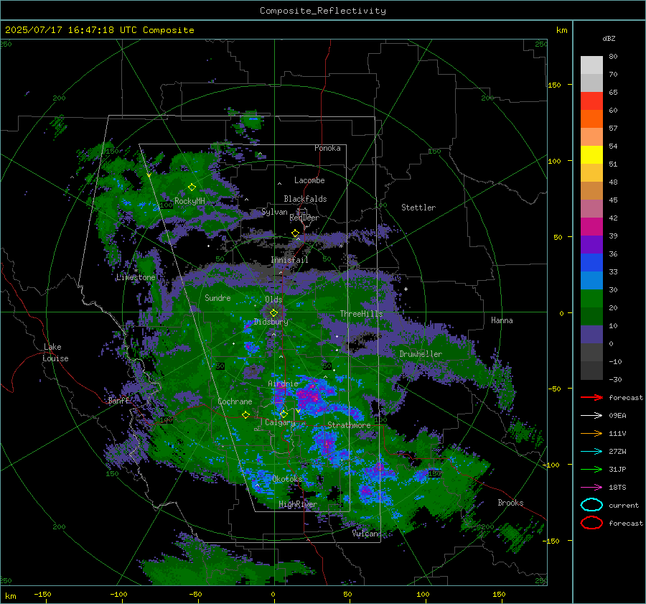Click the Strathmore city label
This screenshot has height=604, width=646.
(349, 425)
